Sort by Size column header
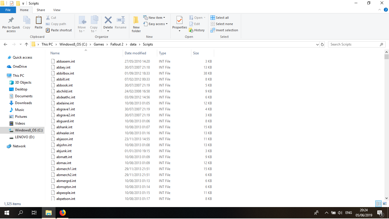 pyautogui.click(x=196, y=53)
